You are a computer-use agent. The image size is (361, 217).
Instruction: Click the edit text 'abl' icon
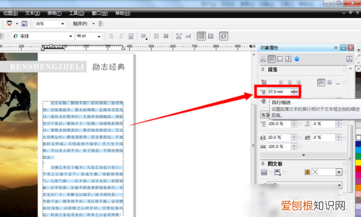click(188, 36)
